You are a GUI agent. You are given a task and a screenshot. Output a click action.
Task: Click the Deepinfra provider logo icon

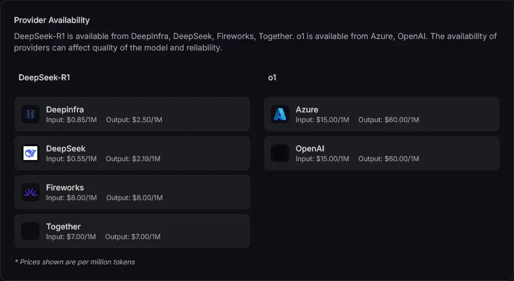click(x=30, y=114)
